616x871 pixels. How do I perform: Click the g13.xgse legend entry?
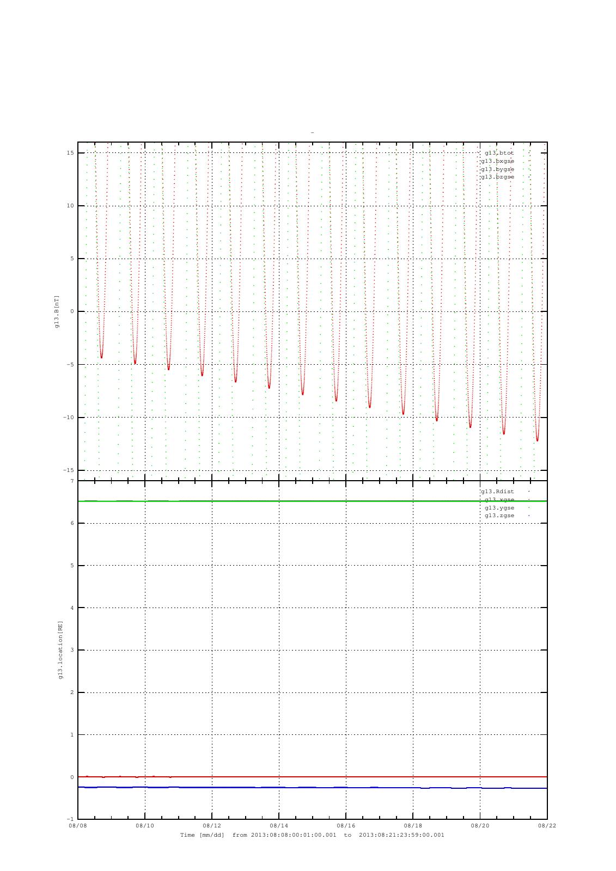pyautogui.click(x=499, y=500)
